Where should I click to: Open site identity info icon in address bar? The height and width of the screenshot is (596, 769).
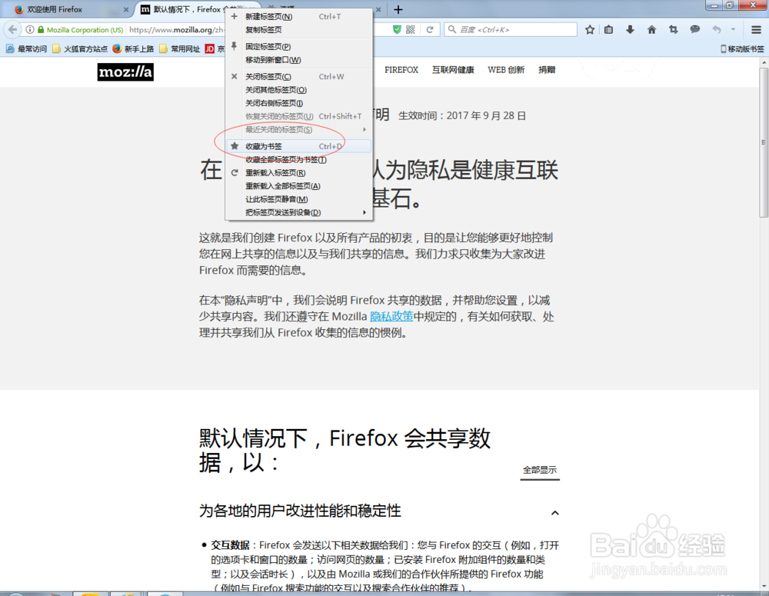[x=30, y=30]
